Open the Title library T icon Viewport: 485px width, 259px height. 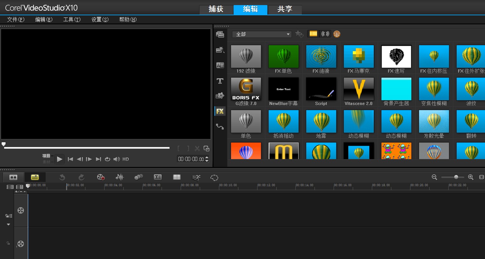click(x=220, y=81)
